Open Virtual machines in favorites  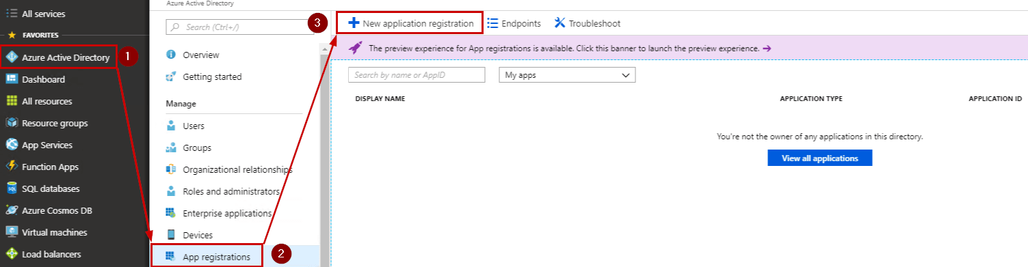click(55, 232)
